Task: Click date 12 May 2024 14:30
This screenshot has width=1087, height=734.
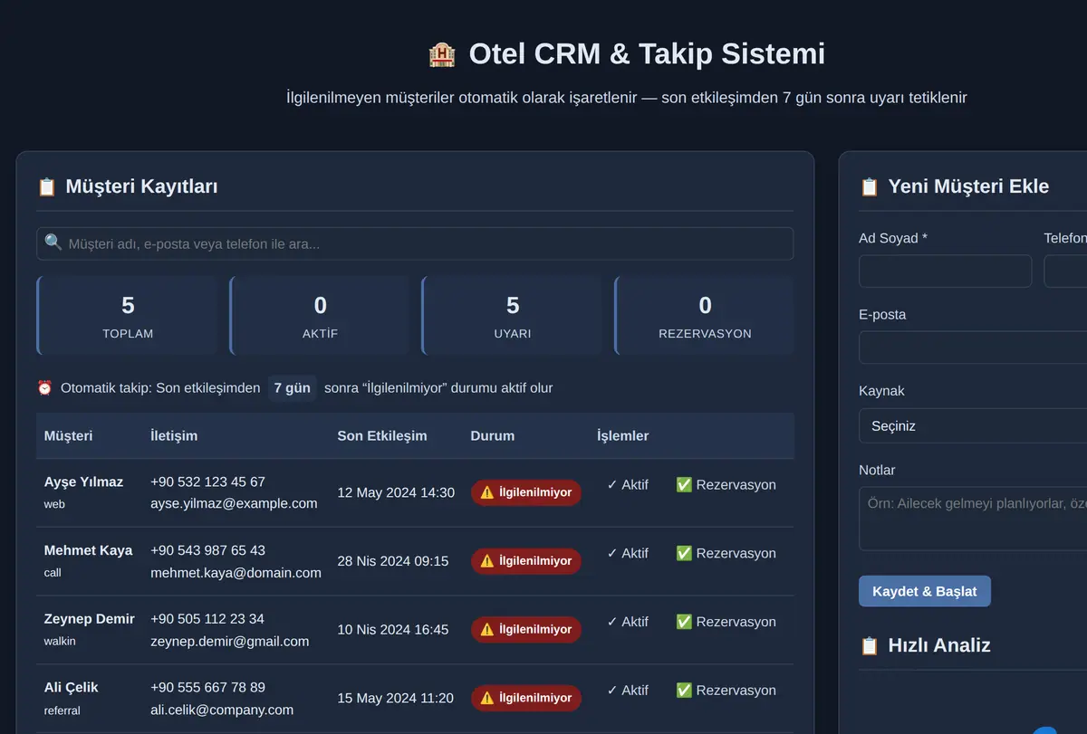Action: click(396, 492)
